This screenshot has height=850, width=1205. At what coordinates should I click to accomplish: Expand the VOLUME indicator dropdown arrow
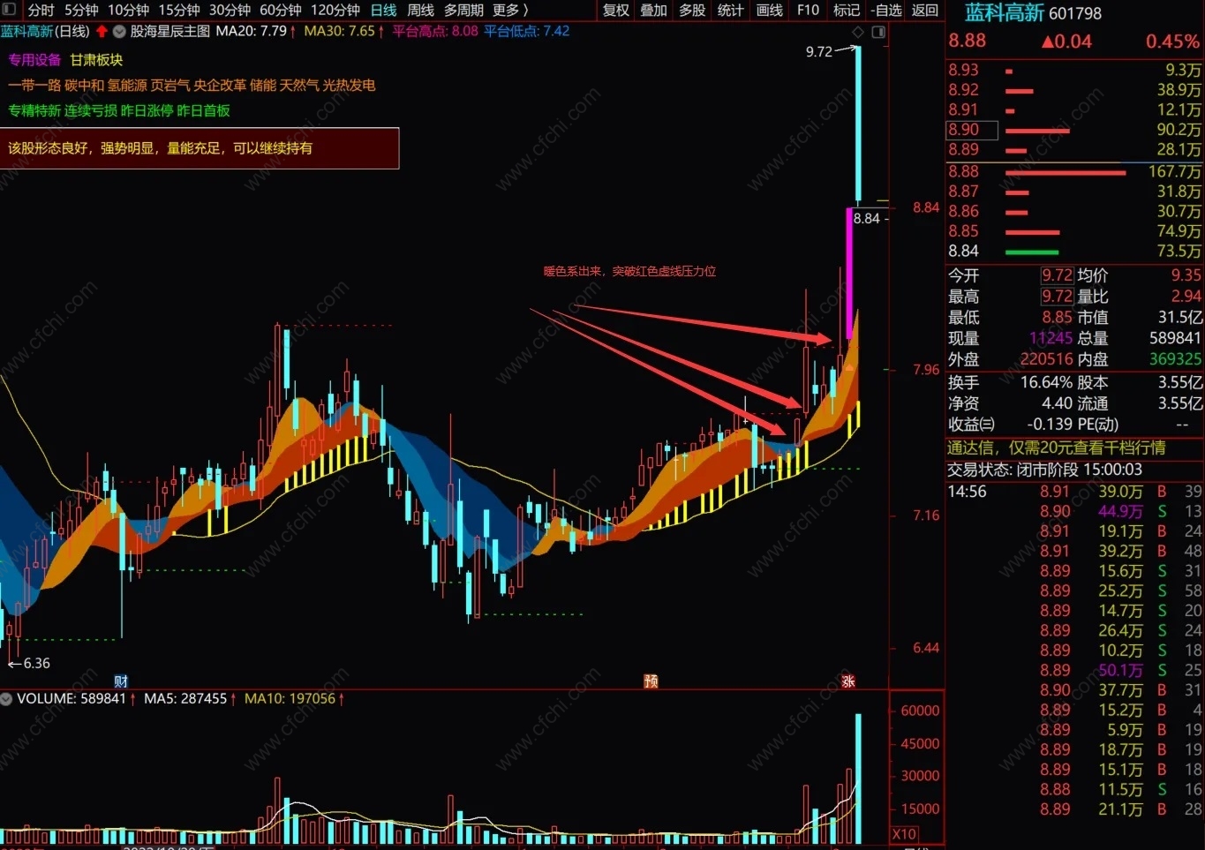click(7, 698)
